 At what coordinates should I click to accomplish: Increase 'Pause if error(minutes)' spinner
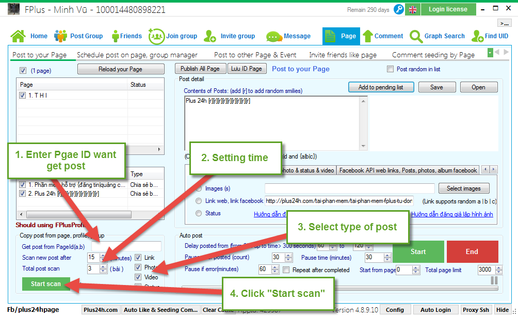pos(275,267)
